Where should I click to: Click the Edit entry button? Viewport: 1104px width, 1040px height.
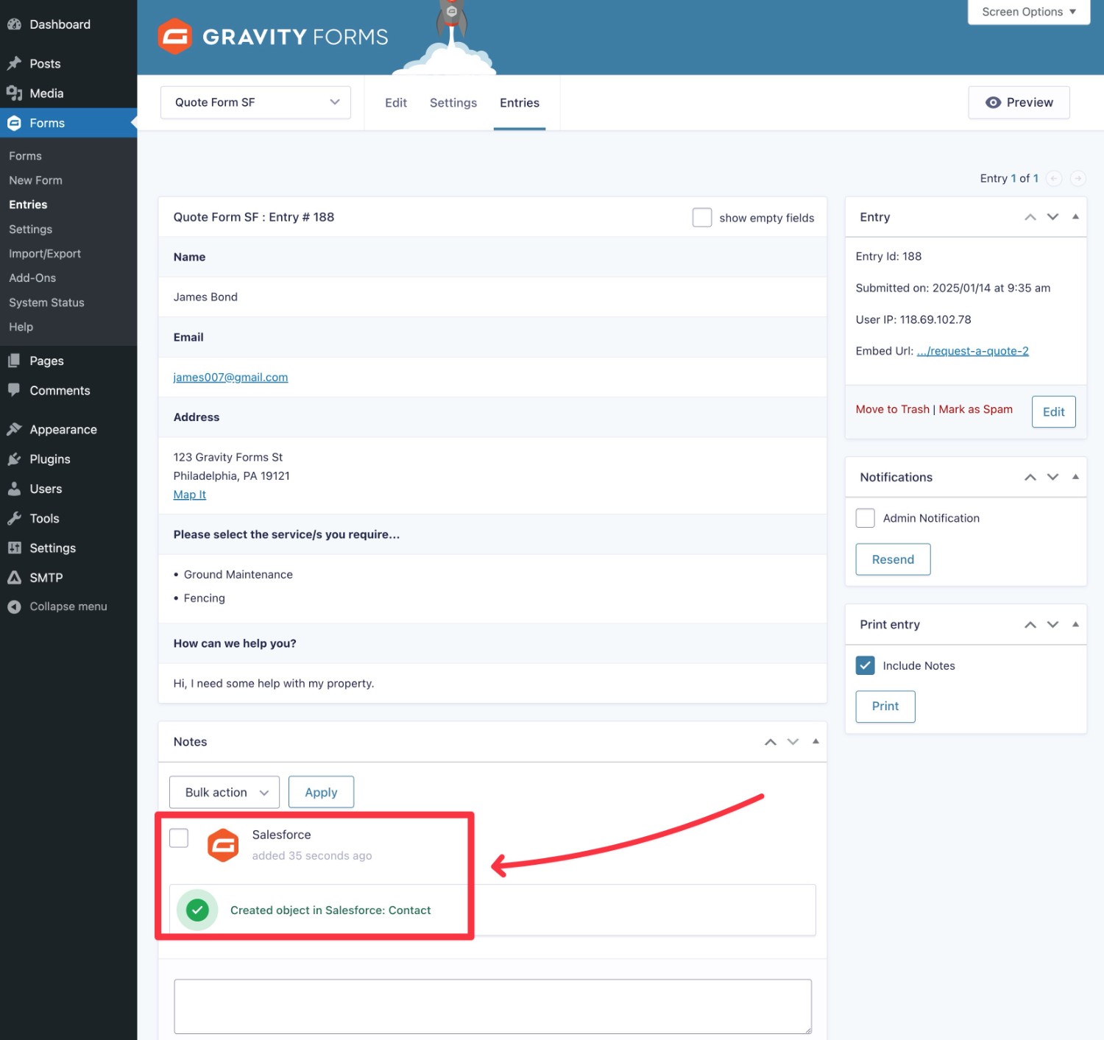(1053, 411)
